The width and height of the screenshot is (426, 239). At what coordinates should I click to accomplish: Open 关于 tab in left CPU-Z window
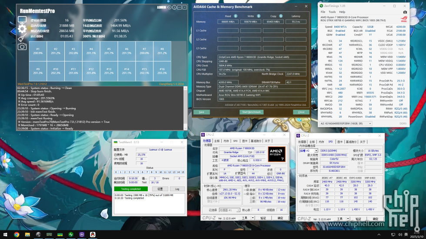[x=268, y=141]
